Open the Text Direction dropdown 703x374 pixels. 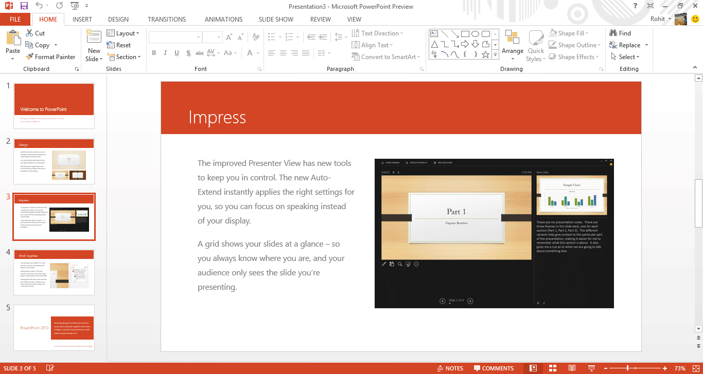coord(377,33)
